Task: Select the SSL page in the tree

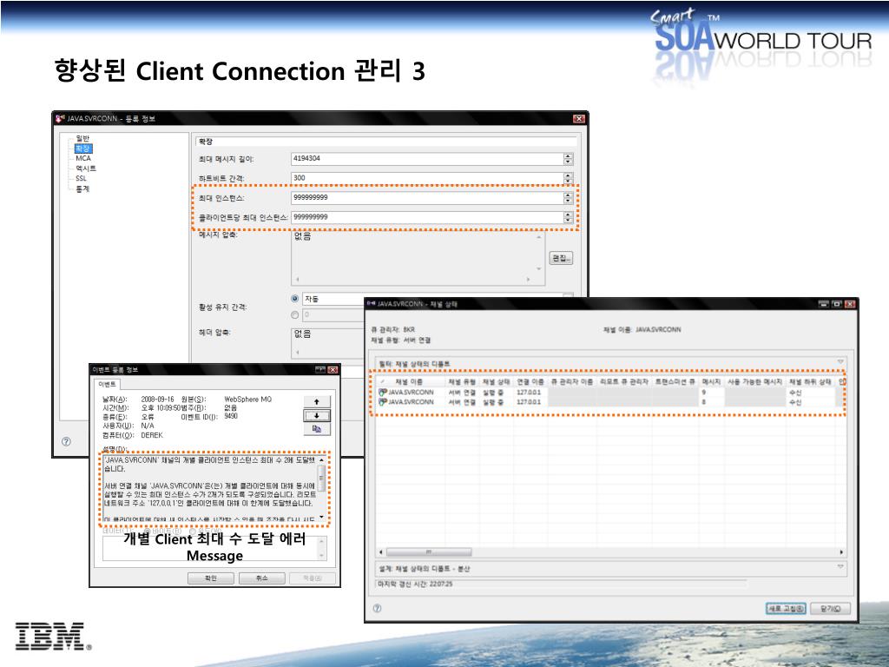Action: 81,178
